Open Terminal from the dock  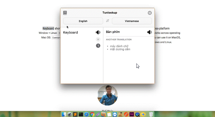point(81,114)
